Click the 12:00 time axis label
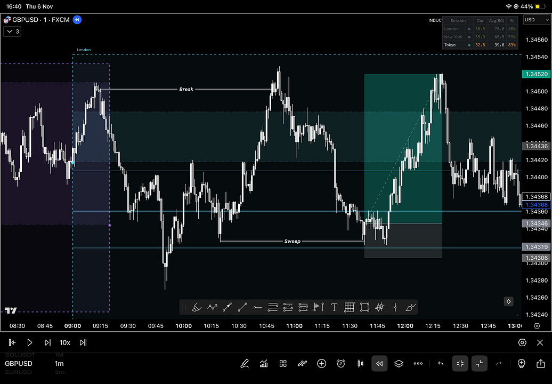The image size is (552, 384). [405, 326]
